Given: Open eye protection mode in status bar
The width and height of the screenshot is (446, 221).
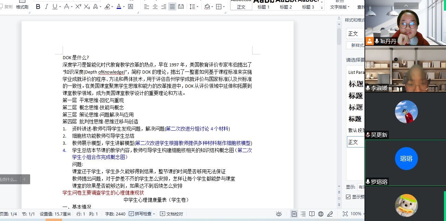Looking at the screenshot, I should 279,214.
